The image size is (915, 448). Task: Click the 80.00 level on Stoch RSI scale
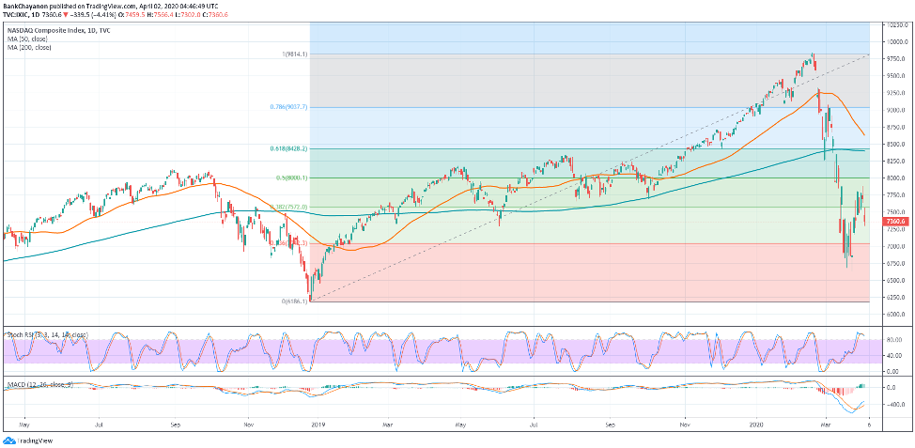(x=893, y=339)
